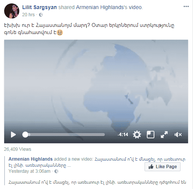Click Yesterday at 3:06am timestamp
The image size is (193, 189).
click(30, 171)
